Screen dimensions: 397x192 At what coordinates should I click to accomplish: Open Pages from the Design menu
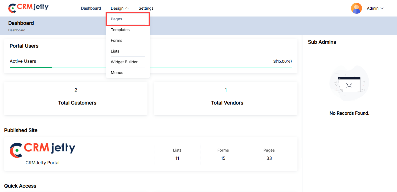pos(116,19)
